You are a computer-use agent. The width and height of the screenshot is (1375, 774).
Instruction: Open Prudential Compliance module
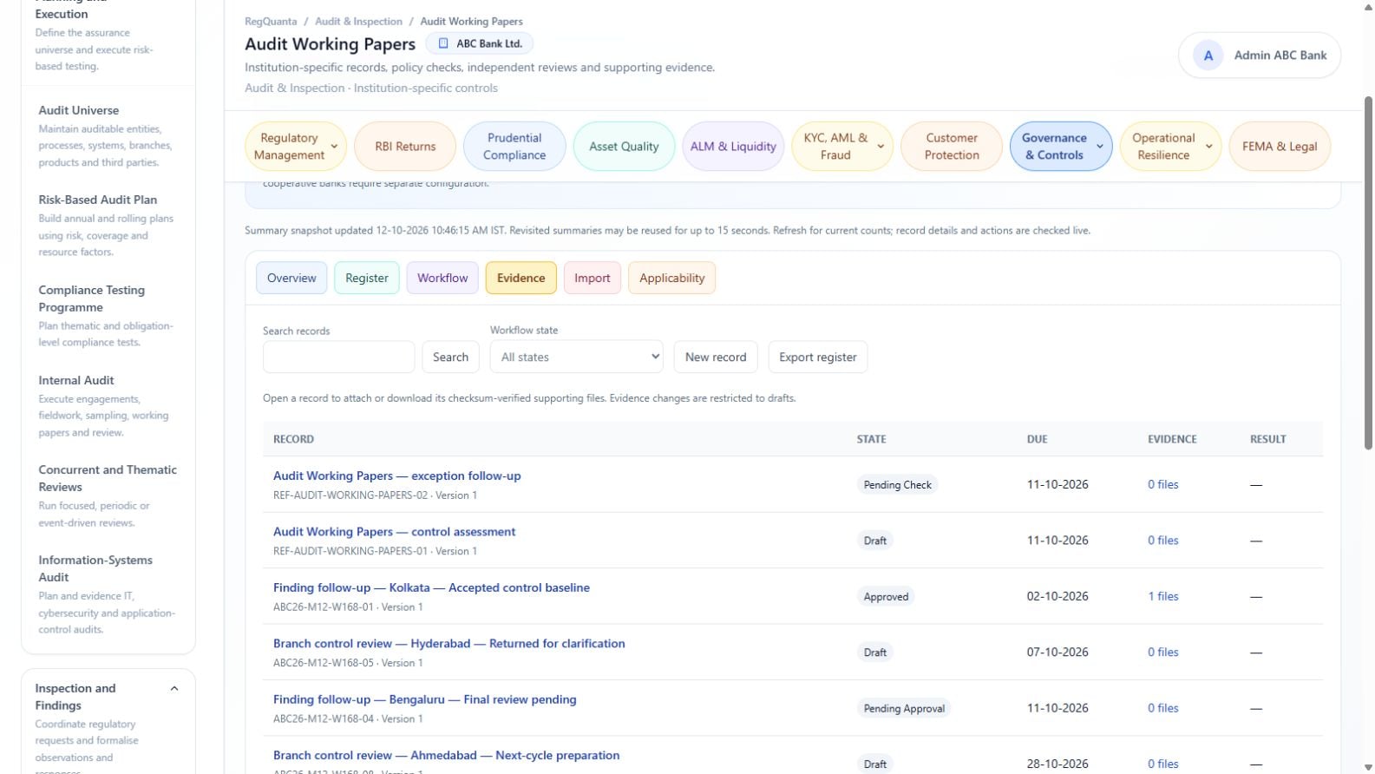click(514, 147)
